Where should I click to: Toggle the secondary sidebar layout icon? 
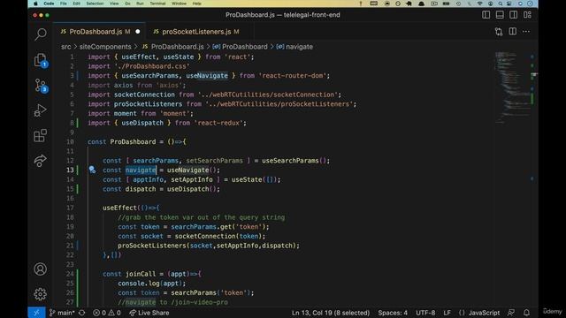click(513, 15)
